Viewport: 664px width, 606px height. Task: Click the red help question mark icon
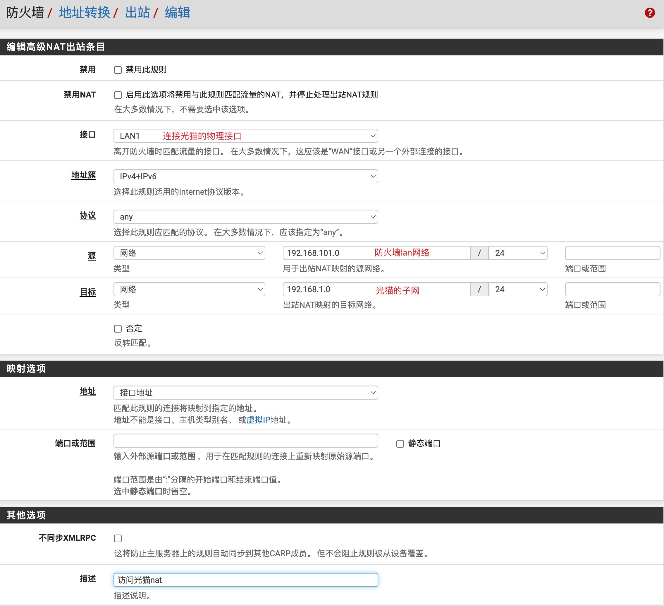[x=649, y=13]
